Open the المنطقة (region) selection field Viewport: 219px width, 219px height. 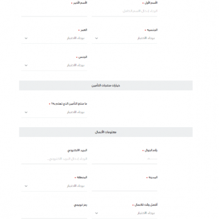(x=54, y=186)
